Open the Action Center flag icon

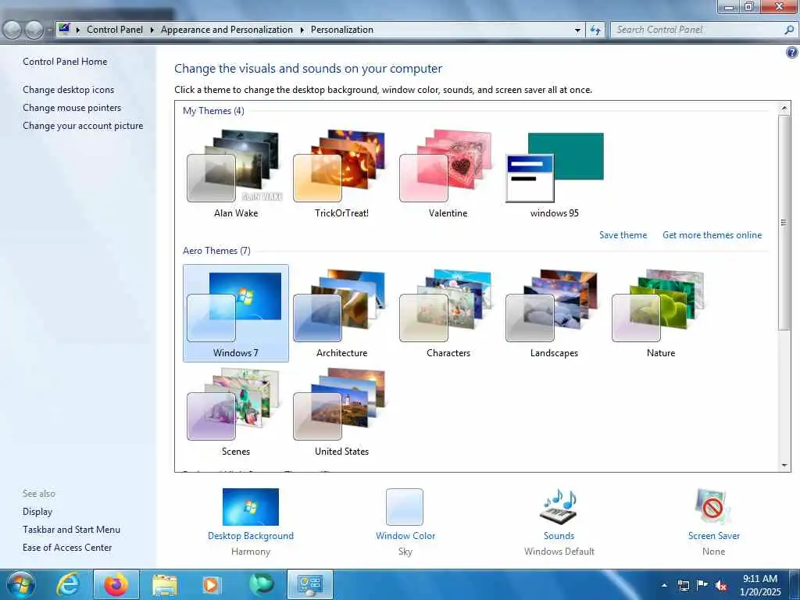702,585
